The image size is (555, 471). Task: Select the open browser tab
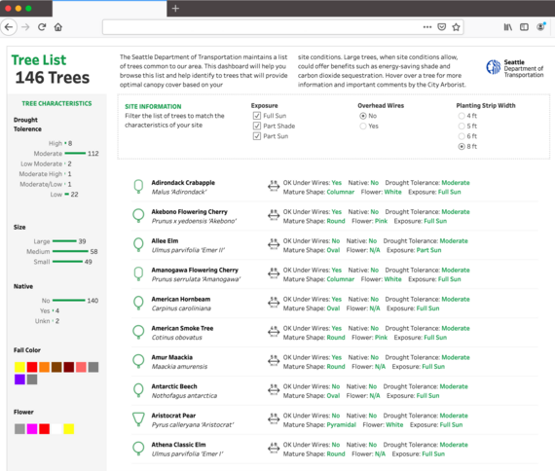coord(109,9)
